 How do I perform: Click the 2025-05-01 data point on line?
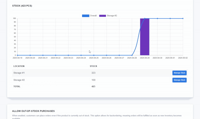[170, 18]
